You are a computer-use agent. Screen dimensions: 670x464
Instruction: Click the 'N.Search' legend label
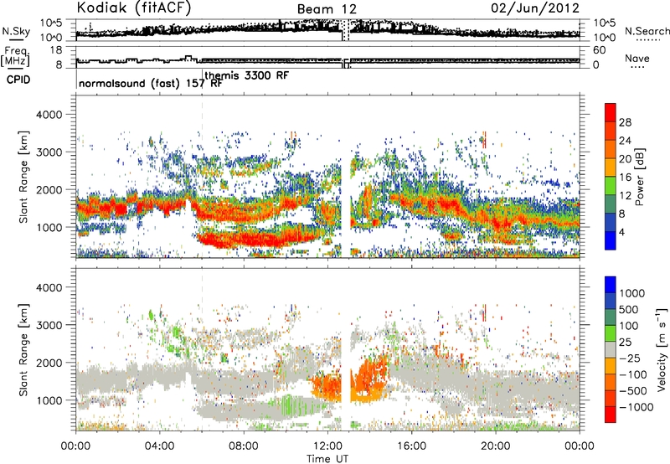tap(647, 31)
